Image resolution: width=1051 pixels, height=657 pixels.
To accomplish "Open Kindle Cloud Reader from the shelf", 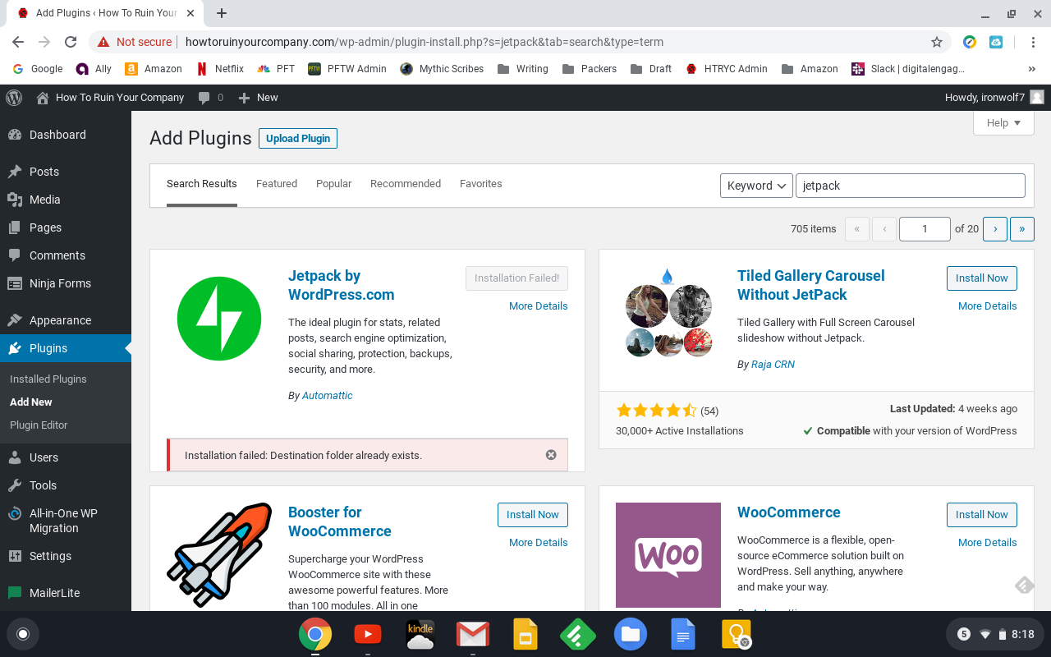I will pos(420,634).
